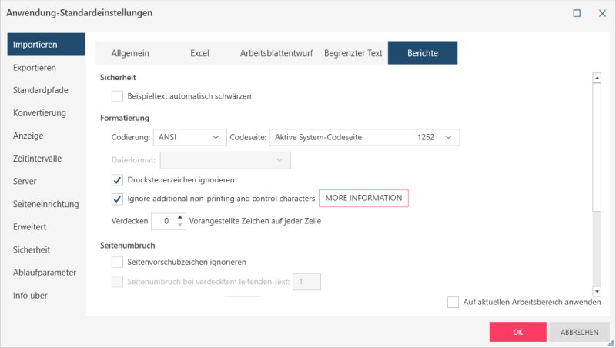Screen dimensions: 616x348
Task: Open the Begrenzter Text tab
Action: click(x=353, y=53)
